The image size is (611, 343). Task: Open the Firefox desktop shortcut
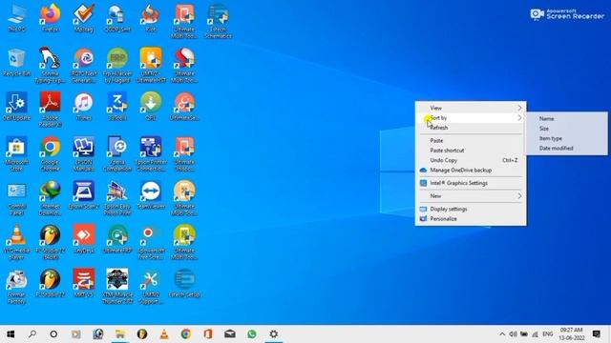(x=51, y=18)
